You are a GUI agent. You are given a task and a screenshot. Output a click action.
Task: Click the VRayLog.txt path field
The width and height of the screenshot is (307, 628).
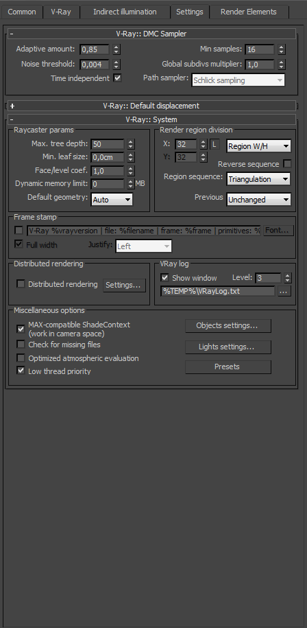tap(218, 291)
